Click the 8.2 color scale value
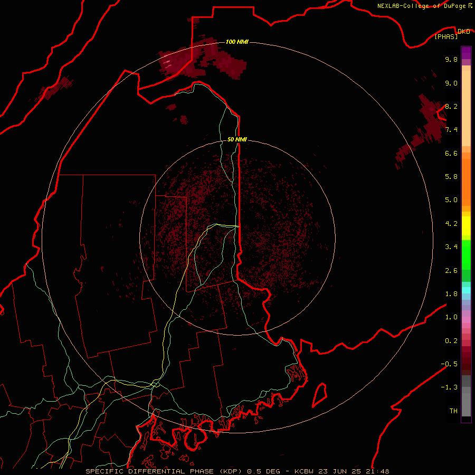The image size is (475, 475). point(451,107)
